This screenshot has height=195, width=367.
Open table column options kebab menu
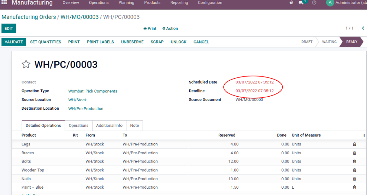tap(364, 135)
